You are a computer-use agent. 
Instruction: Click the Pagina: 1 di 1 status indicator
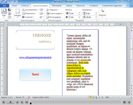[x=7, y=97]
